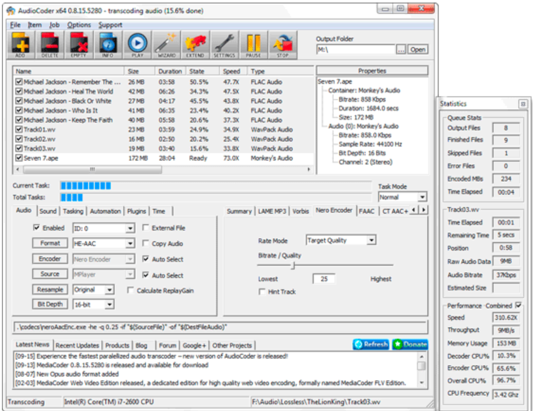Screen dimensions: 542x411
Task: Toggle the Performance Combined checkbox
Action: point(519,305)
